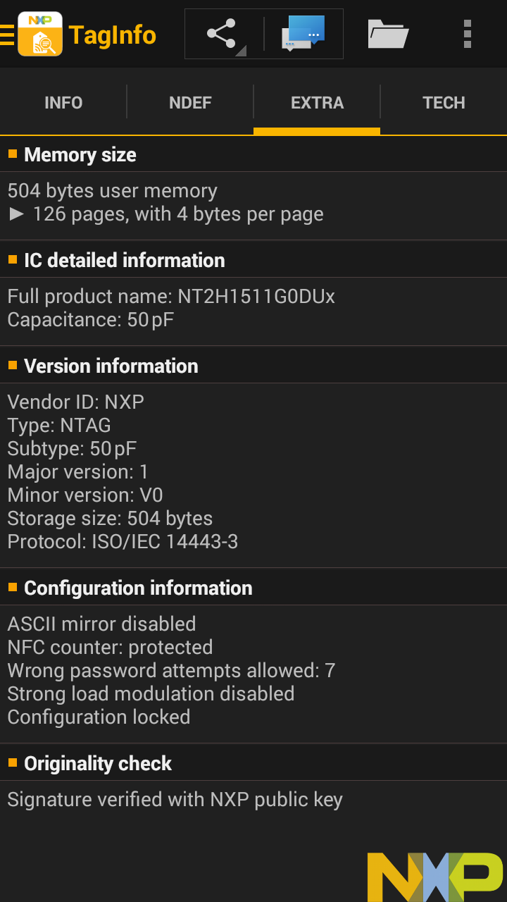Switch to the NDEF tab

[190, 103]
